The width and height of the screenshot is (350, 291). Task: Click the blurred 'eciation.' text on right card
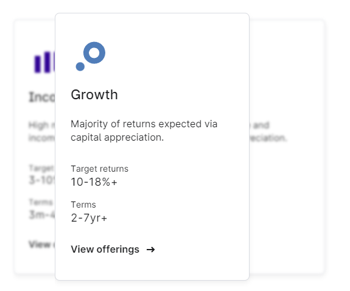pyautogui.click(x=268, y=138)
